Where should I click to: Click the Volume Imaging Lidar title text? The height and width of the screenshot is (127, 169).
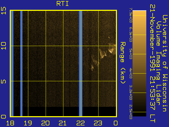coord(159,63)
